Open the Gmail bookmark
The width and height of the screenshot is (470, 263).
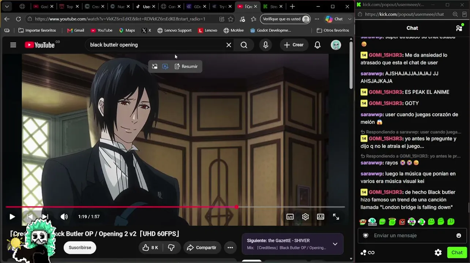pyautogui.click(x=75, y=30)
